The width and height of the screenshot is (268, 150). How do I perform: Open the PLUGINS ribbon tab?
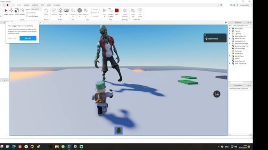57,5
